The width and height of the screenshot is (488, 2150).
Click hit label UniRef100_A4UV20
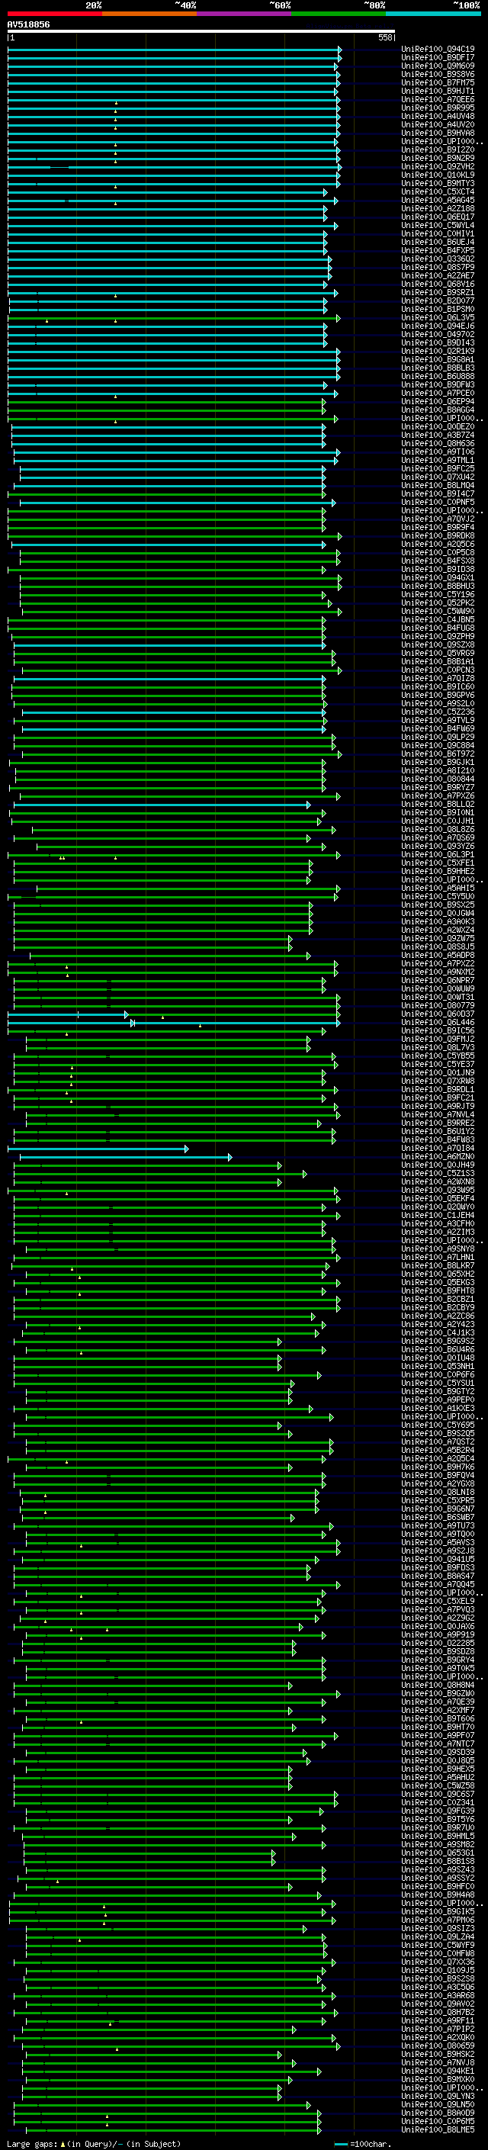(438, 124)
